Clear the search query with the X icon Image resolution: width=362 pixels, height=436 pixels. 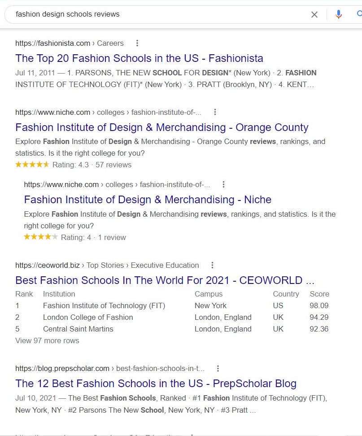point(314,14)
